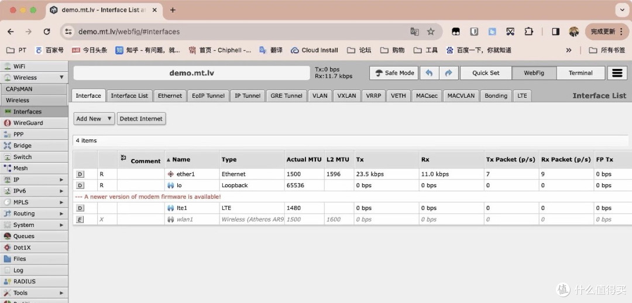Image resolution: width=632 pixels, height=303 pixels.
Task: Open Queues in the sidebar
Action: tap(23, 236)
